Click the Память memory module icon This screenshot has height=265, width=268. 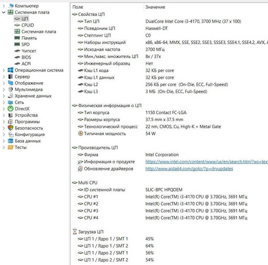pyautogui.click(x=17, y=38)
